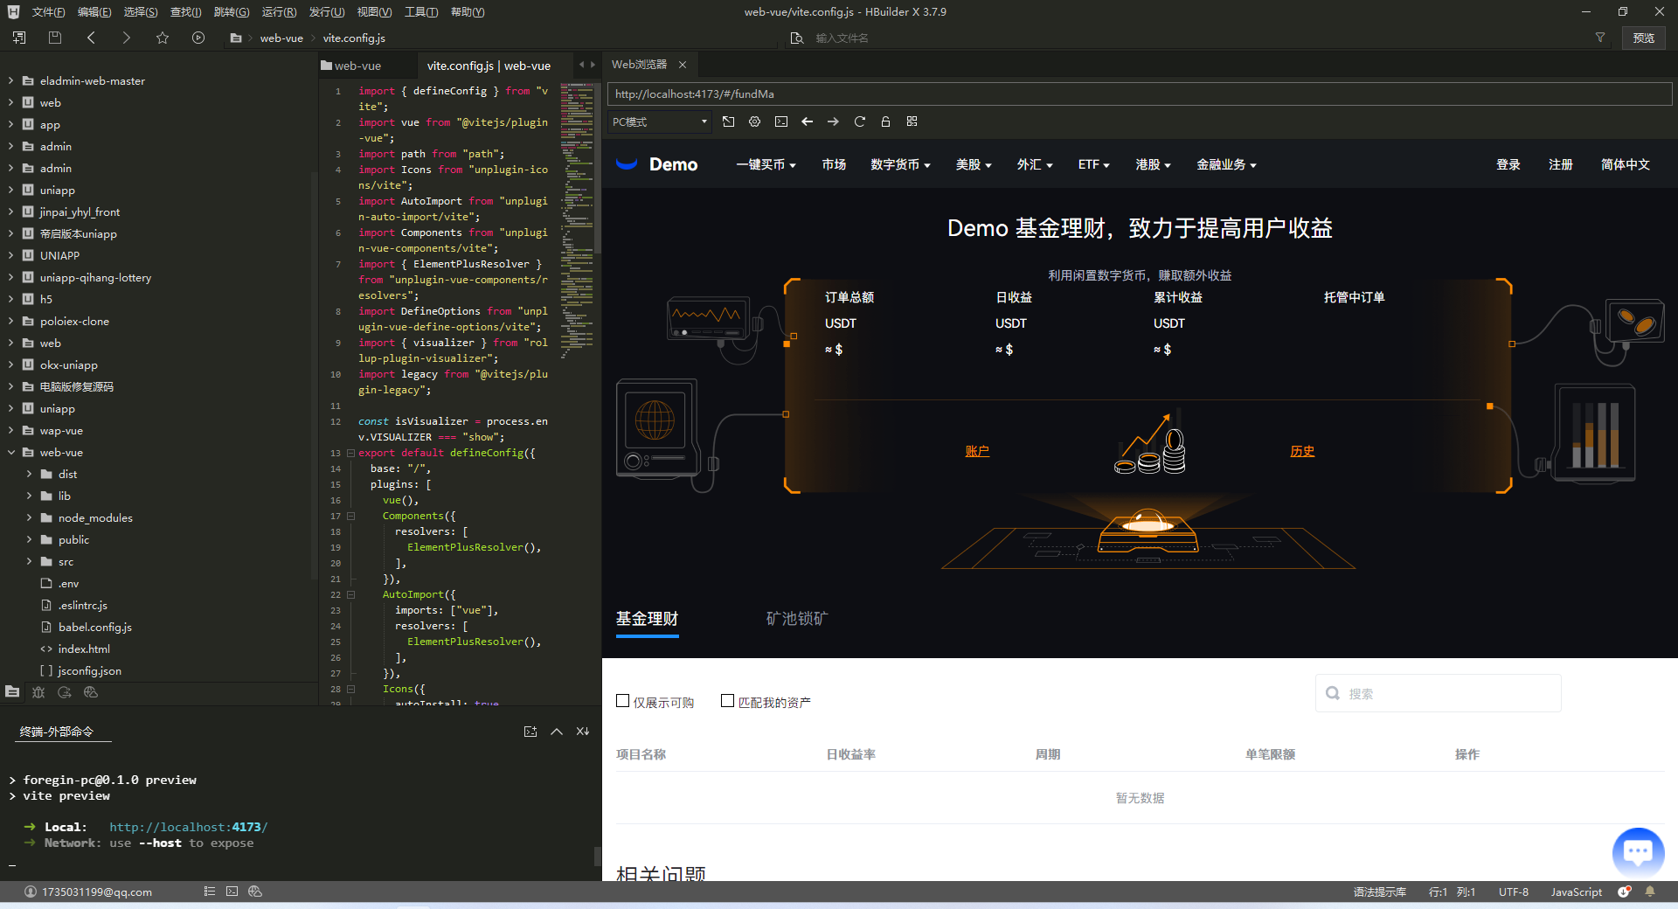1678x909 pixels.
Task: Enable the 匹配我的资产 checkbox
Action: point(727,701)
